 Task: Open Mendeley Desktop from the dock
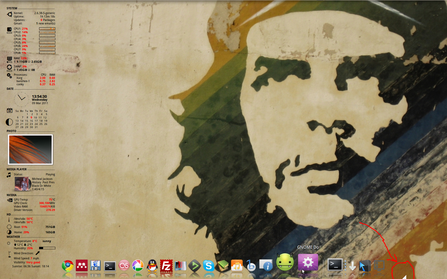82,265
